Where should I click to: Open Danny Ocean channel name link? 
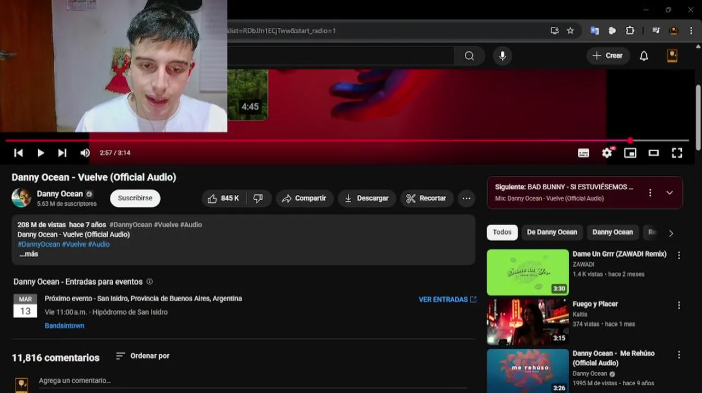[60, 194]
